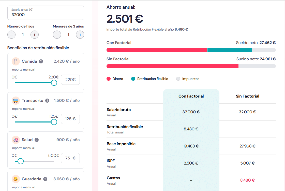This screenshot has width=285, height=191.
Task: Click the Salud monthly amount 75 € field
Action: click(70, 158)
